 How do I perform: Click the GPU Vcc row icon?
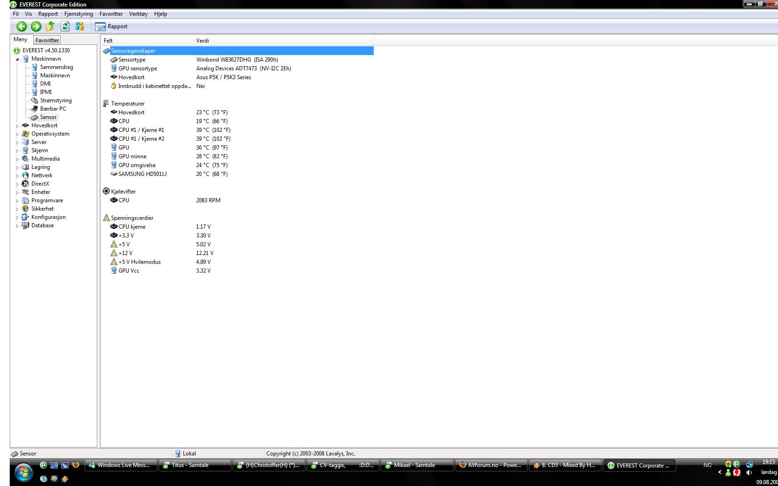(x=113, y=270)
